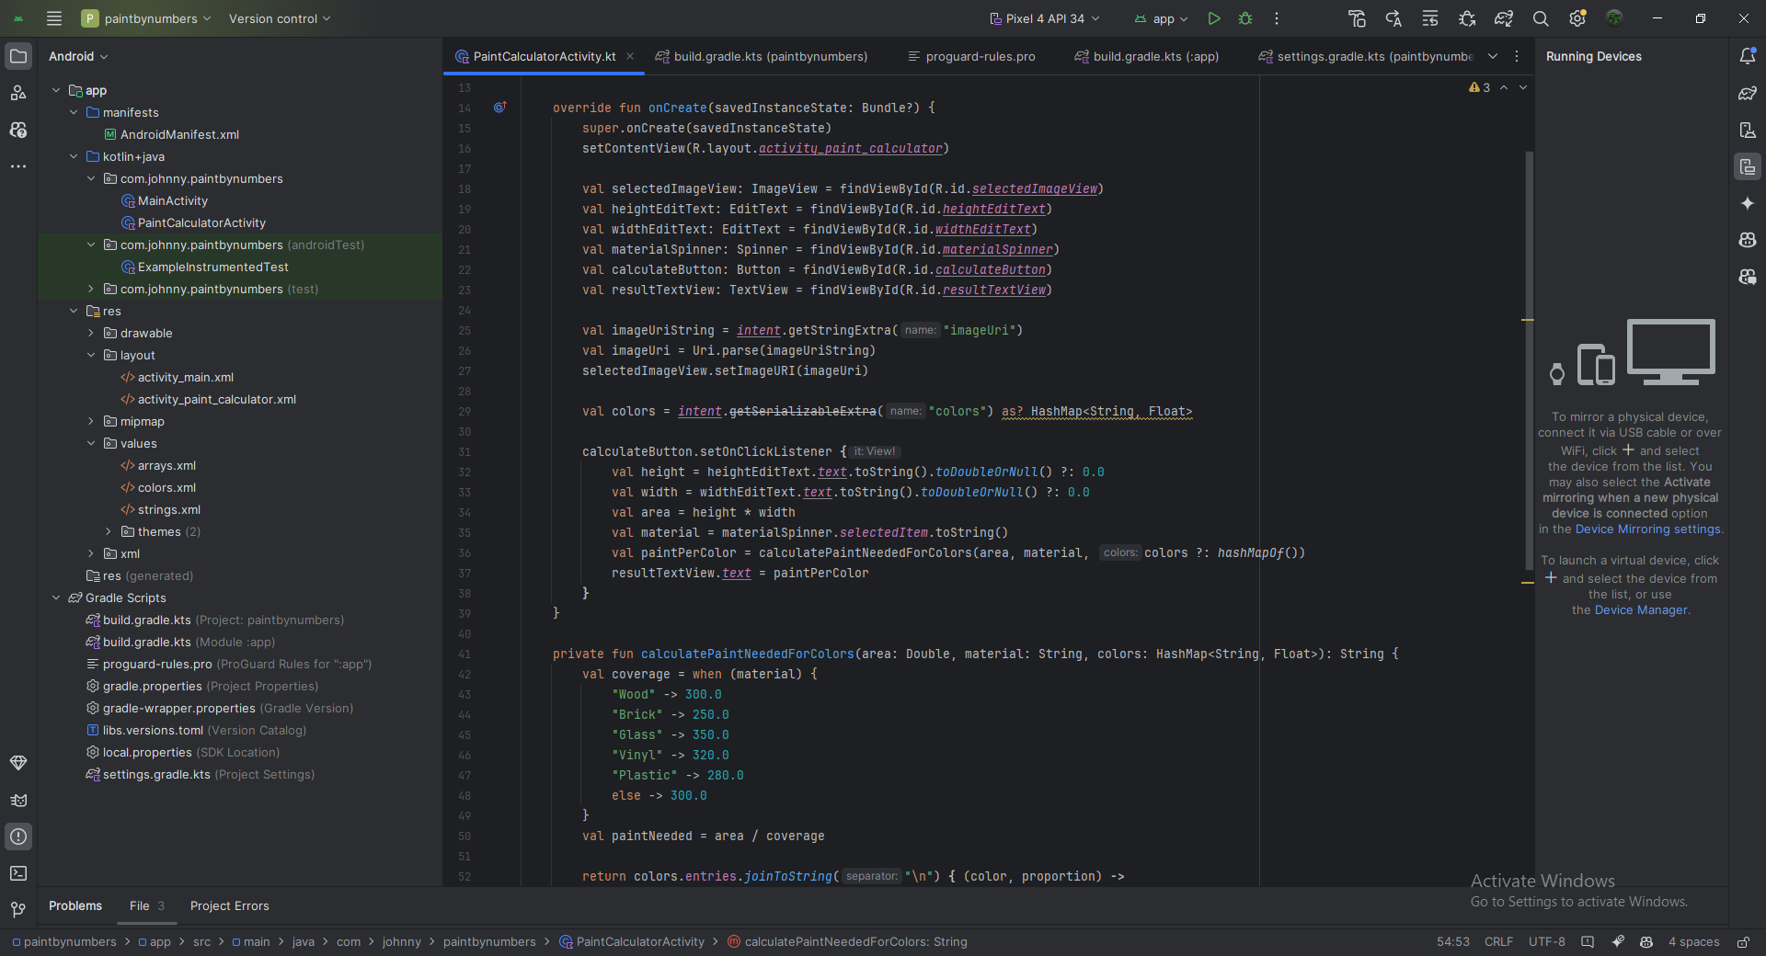Click the Device Mirroring settings link

coord(1647,529)
